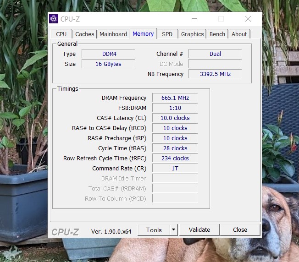Click the RAS# Precharge (tRP) label
This screenshot has height=262, width=299.
click(116, 138)
